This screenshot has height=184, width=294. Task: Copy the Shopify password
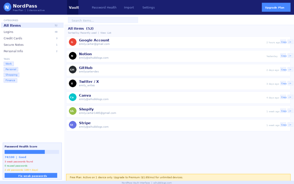coord(284,111)
